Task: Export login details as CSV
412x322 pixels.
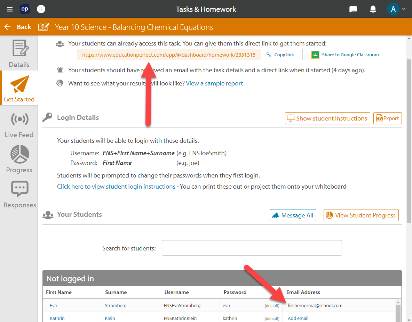Action: (x=387, y=118)
